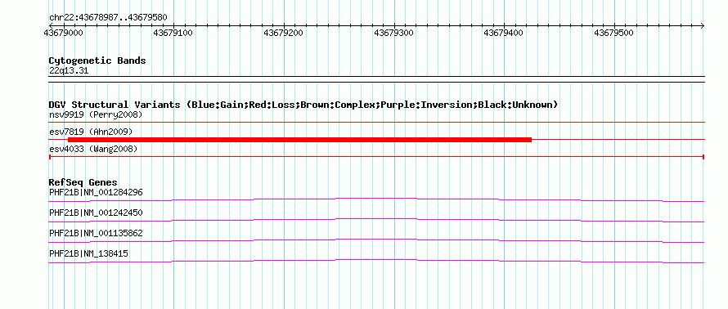Screen dimensions: 728x309
Task: Click the magenta NM_001135862 gene glyph
Action: coord(376,240)
